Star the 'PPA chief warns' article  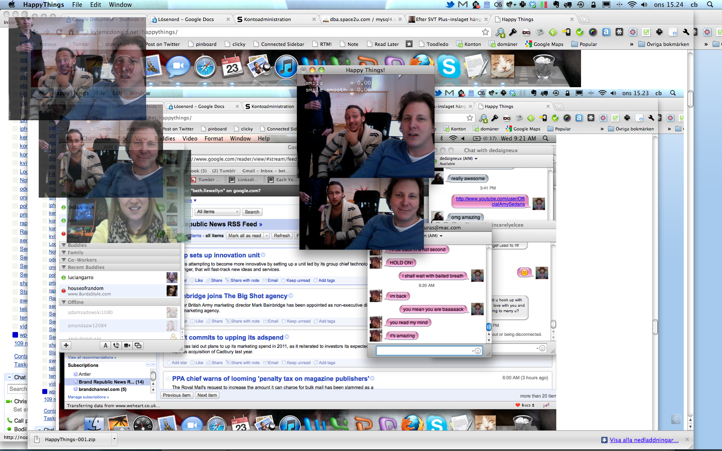(x=167, y=378)
